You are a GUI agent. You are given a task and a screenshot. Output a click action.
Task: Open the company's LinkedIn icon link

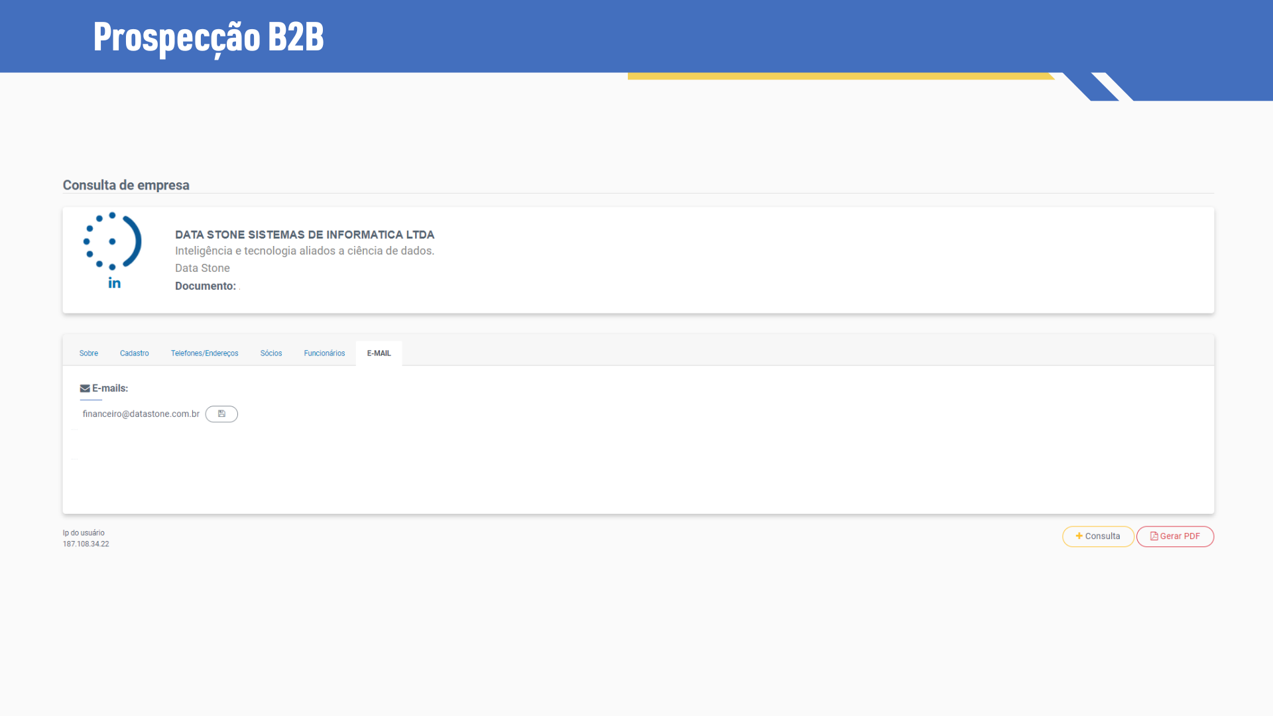(114, 283)
